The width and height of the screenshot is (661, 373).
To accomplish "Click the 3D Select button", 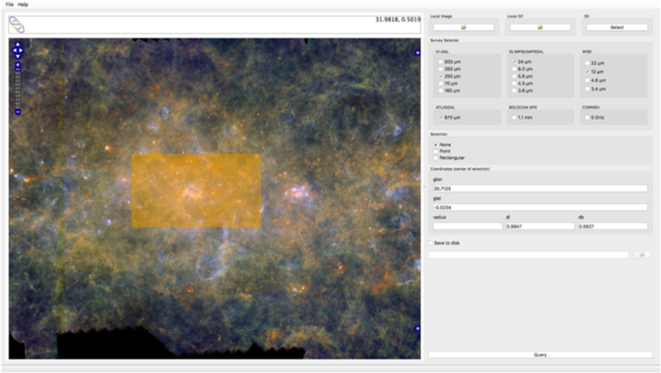I will coord(616,27).
